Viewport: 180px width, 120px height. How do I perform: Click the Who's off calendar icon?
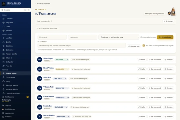point(3,58)
